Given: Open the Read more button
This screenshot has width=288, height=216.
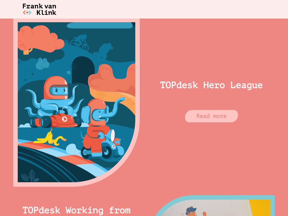Looking at the screenshot, I should coord(211,116).
